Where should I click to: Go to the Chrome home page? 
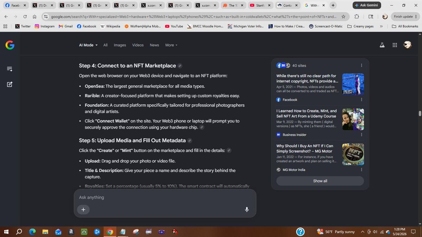(34, 17)
